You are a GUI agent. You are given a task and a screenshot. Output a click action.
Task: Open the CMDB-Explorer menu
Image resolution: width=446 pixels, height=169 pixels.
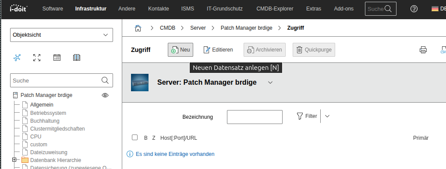click(275, 9)
